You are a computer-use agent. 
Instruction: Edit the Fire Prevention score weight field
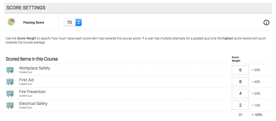click(x=240, y=94)
